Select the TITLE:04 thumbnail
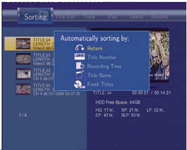Image resolution: width=187 pixels, height=150 pixels. coord(23,44)
